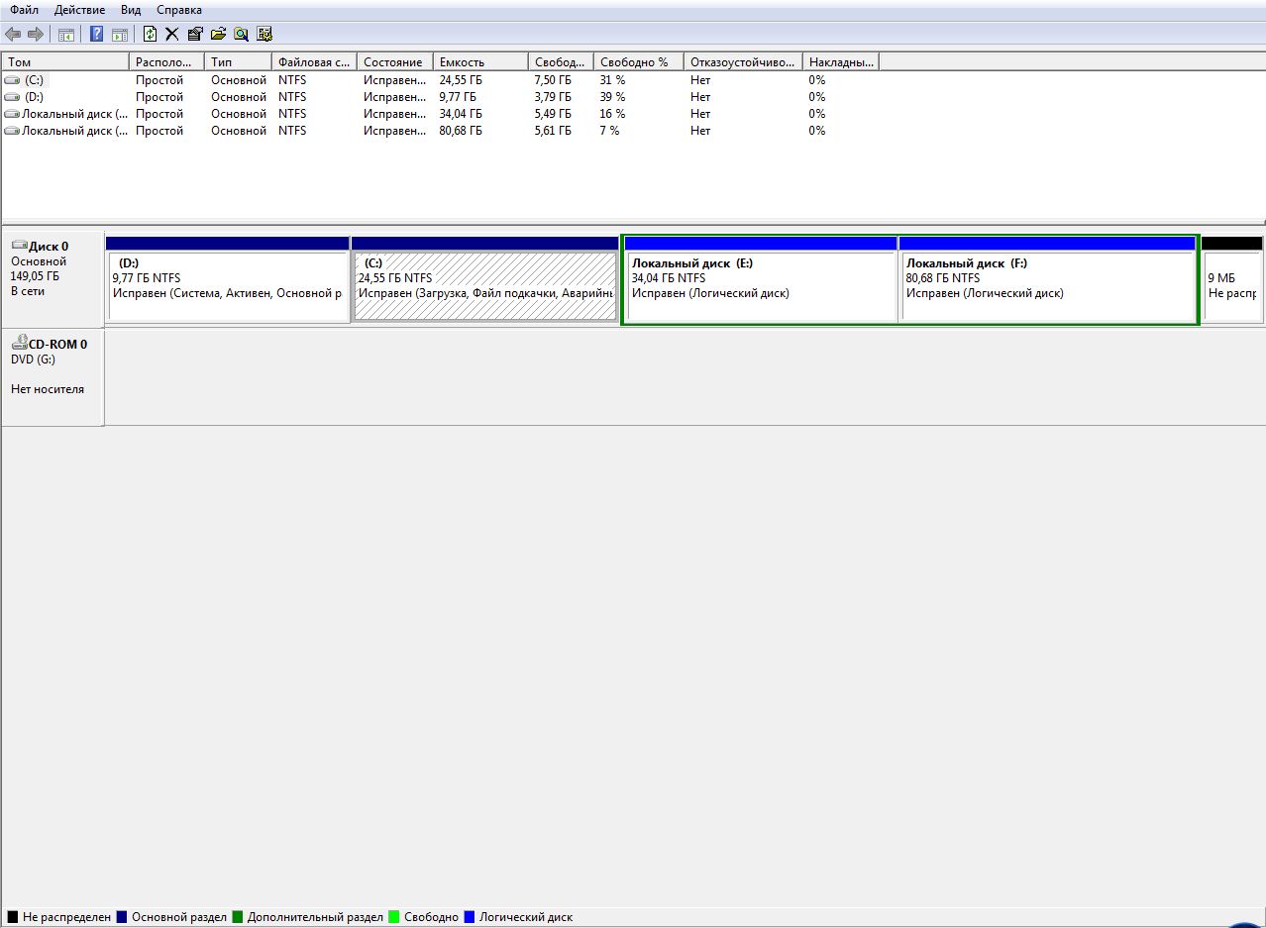Open the Справка menu
1266x928 pixels.
click(x=179, y=10)
